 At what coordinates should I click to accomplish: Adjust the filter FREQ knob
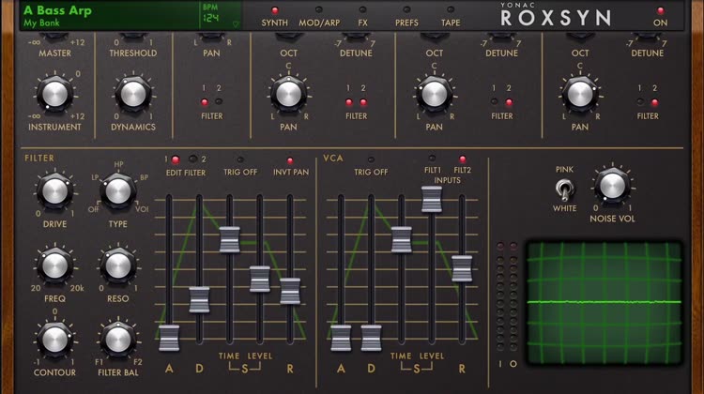54,265
